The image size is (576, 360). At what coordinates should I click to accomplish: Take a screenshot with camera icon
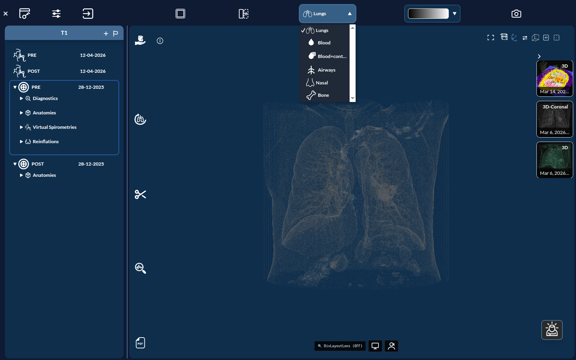(516, 14)
